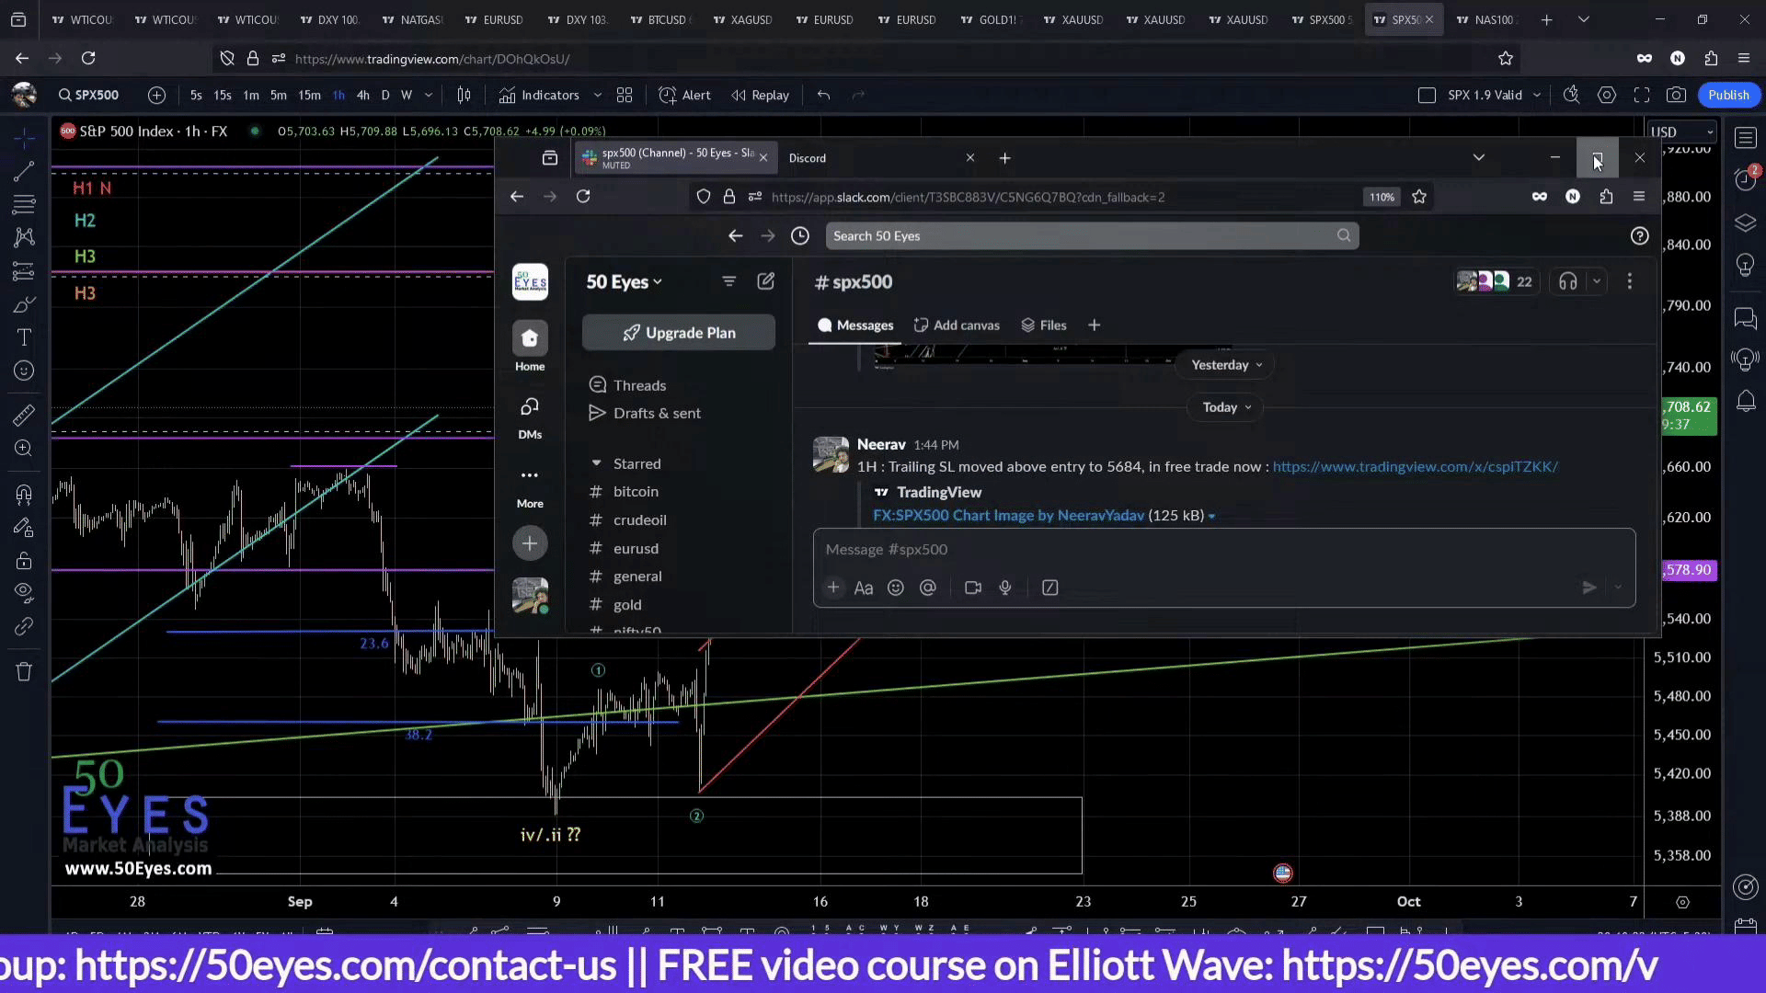Open the emoji icons tool in TradingView
The image size is (1766, 993).
coord(25,371)
